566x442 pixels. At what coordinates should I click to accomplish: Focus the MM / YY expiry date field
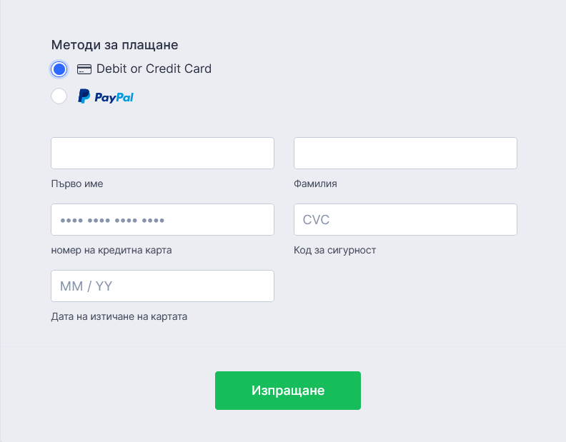tap(162, 286)
